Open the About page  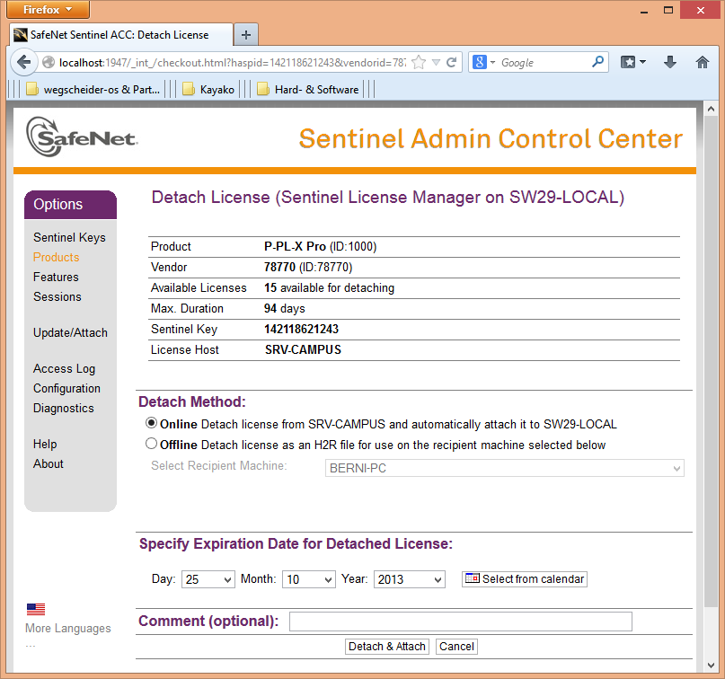[x=49, y=463]
